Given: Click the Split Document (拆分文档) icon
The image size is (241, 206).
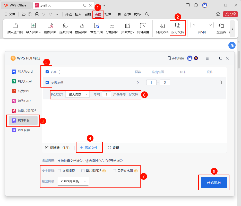Looking at the screenshot, I should pos(178,25).
